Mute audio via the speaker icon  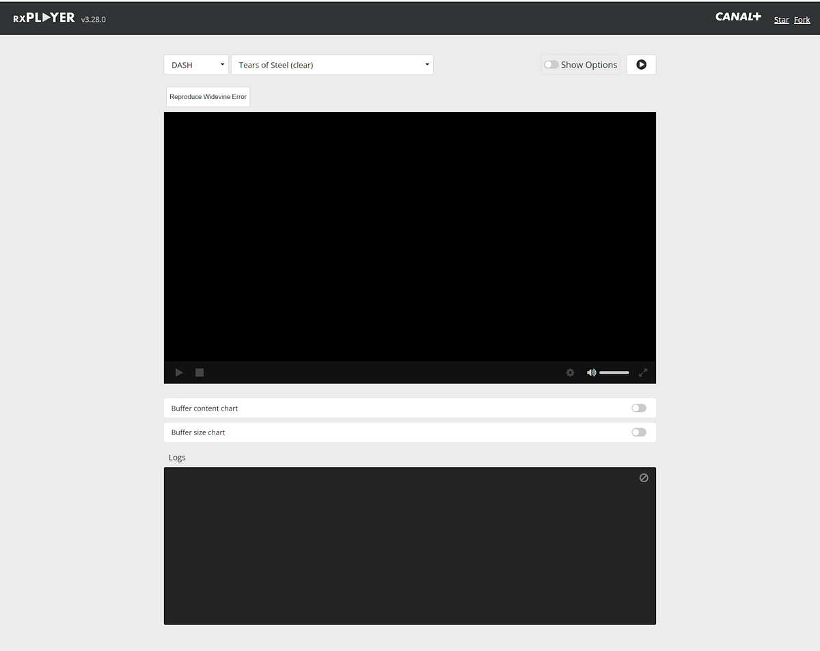pos(591,372)
